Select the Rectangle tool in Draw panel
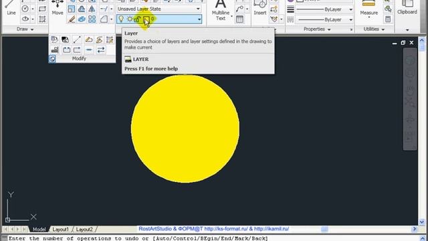This screenshot has width=428, height=241. pos(42,9)
